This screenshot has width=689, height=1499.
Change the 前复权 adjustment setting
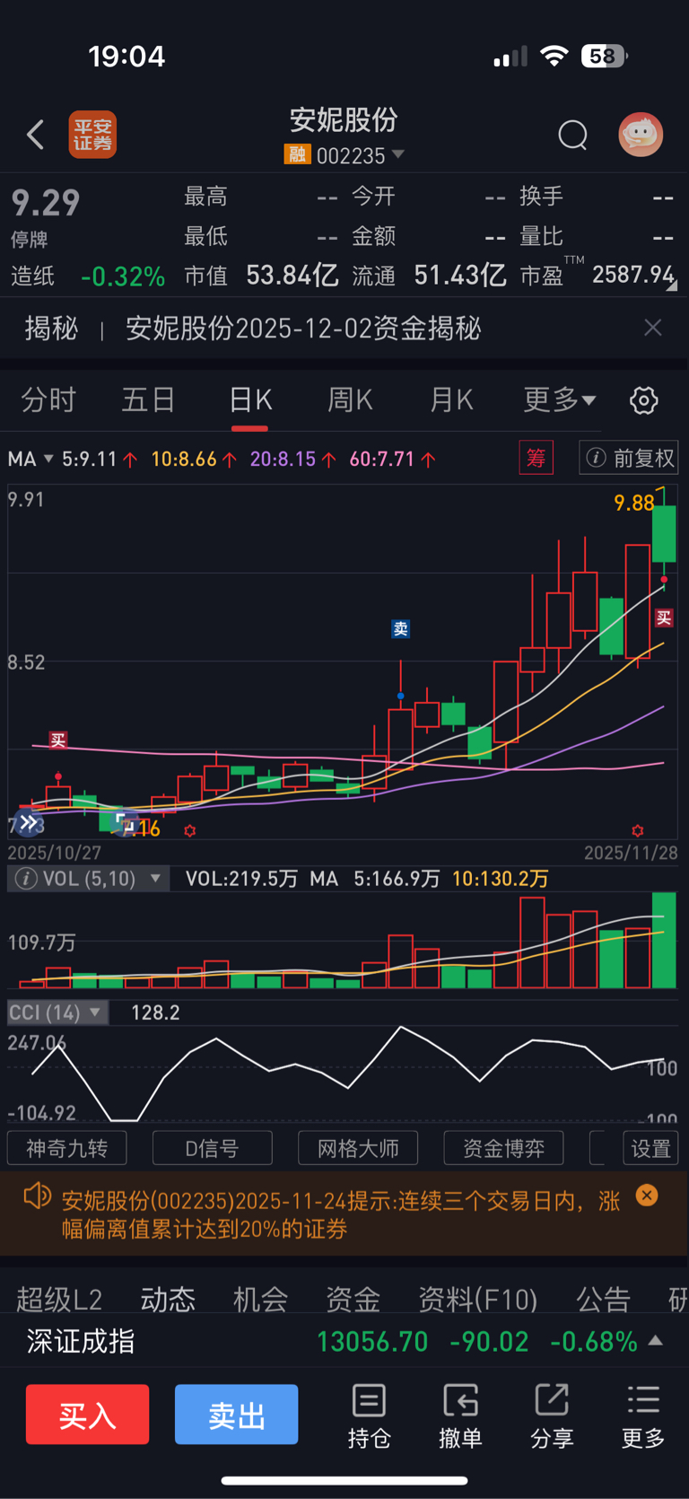(x=629, y=458)
